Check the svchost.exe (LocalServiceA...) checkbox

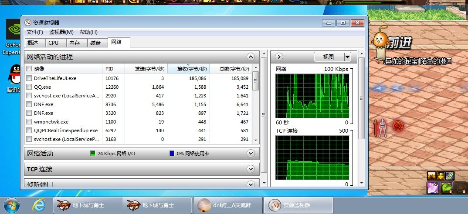point(29,96)
